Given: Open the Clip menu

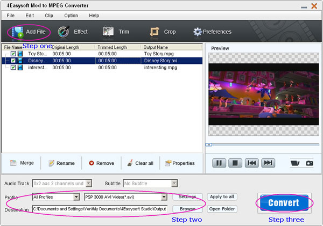Looking at the screenshot, I should click(49, 16).
